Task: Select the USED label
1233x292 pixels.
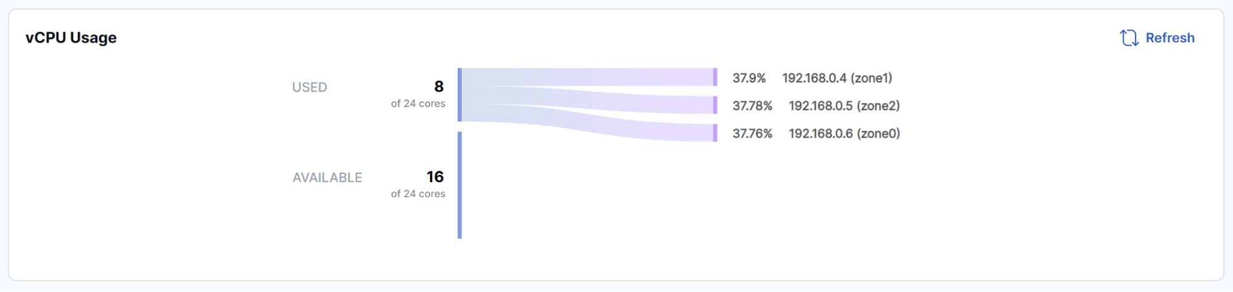Action: pos(310,87)
